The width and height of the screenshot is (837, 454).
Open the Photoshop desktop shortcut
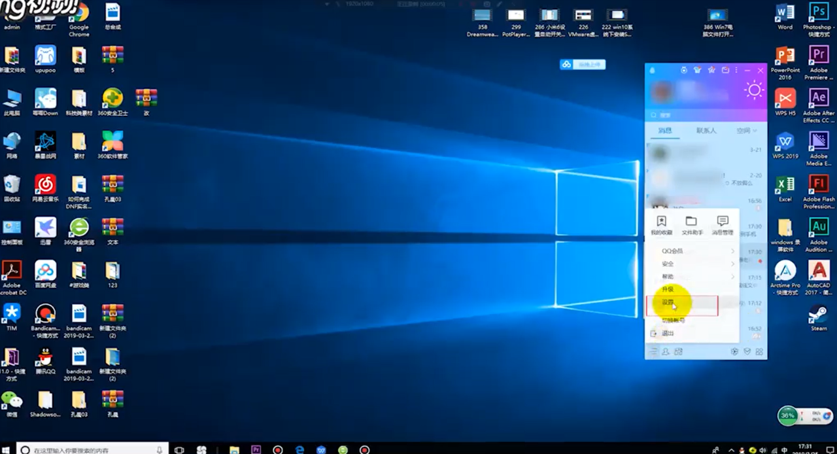point(818,20)
